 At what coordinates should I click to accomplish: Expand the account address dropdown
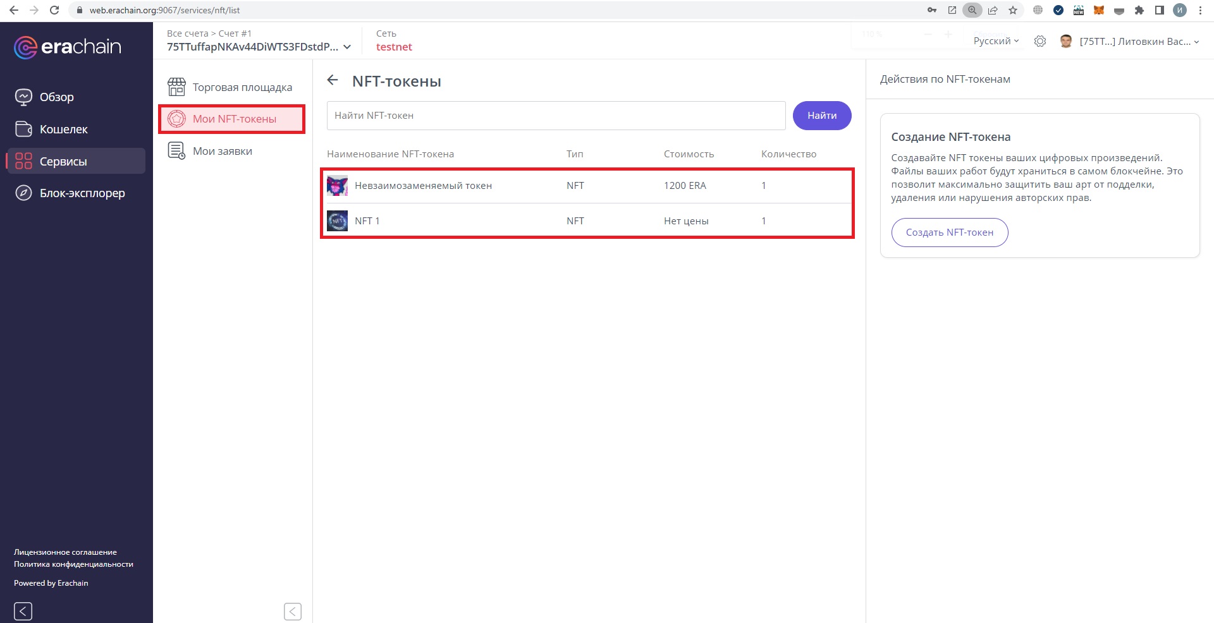coord(347,47)
